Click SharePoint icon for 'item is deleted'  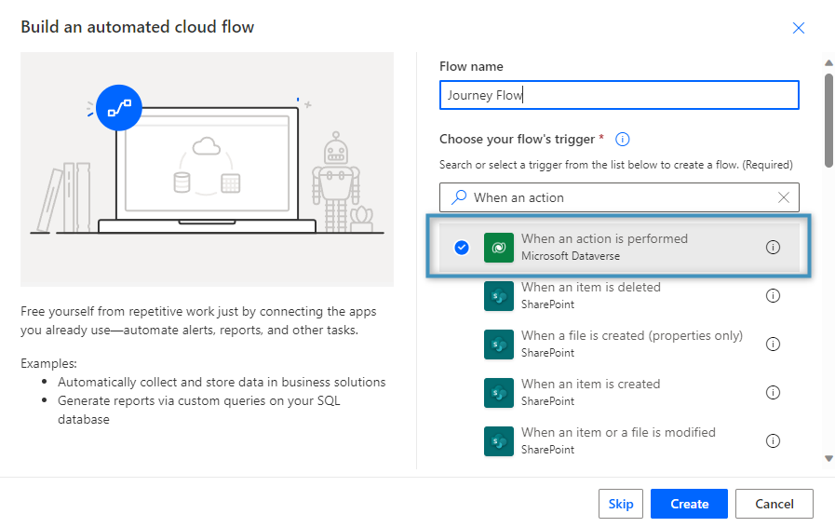pos(498,296)
